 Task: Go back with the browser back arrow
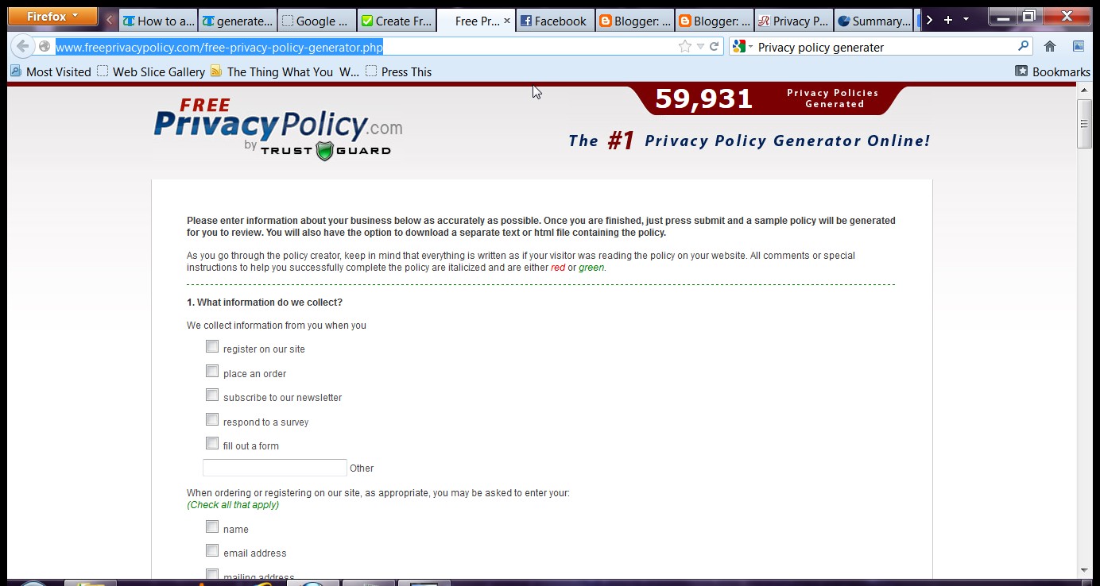point(22,47)
